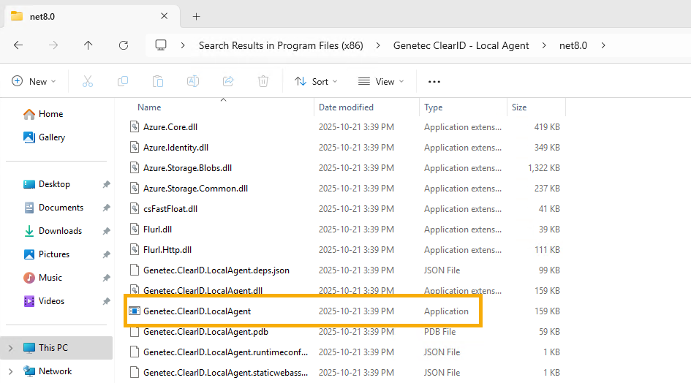
Task: Click the Forward navigation arrow
Action: tap(53, 45)
